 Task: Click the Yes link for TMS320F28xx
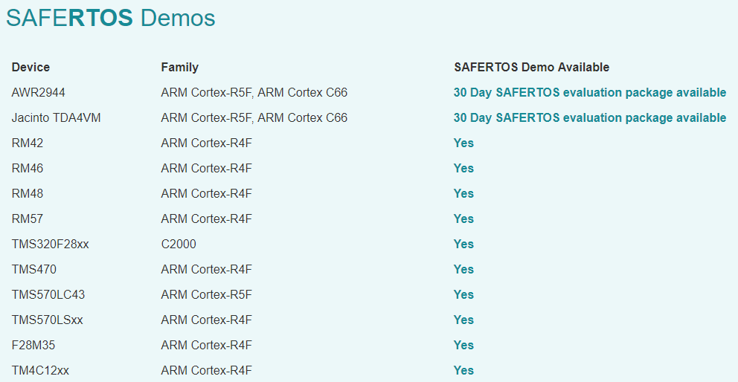tap(463, 245)
